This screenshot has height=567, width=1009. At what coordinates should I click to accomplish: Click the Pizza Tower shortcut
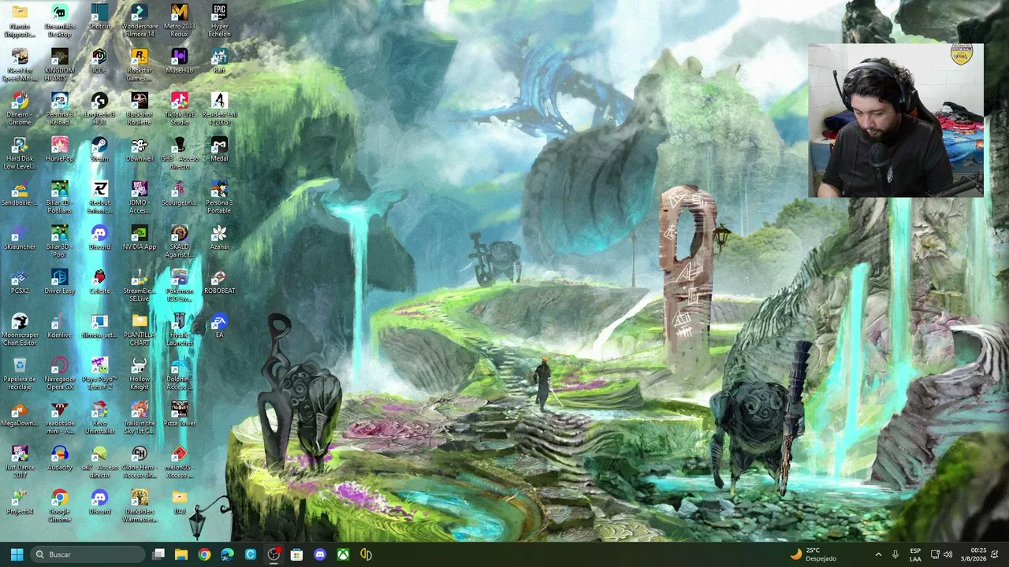click(180, 414)
